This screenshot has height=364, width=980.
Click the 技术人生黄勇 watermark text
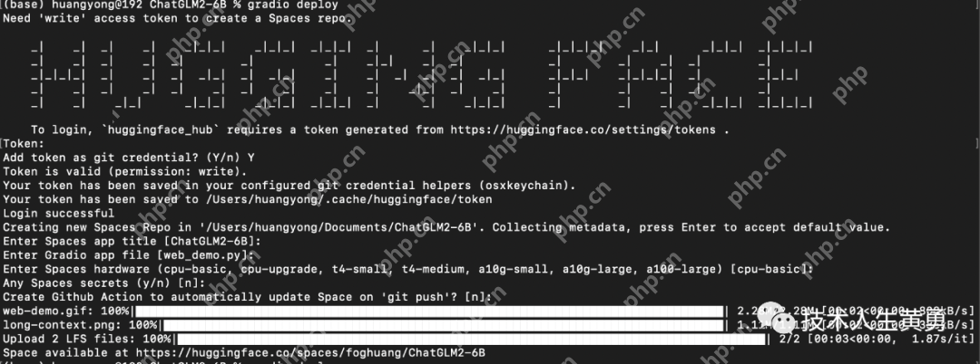pos(875,318)
